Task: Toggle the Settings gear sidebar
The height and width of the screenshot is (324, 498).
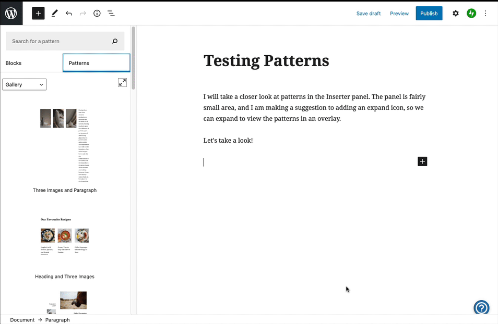Action: (455, 14)
